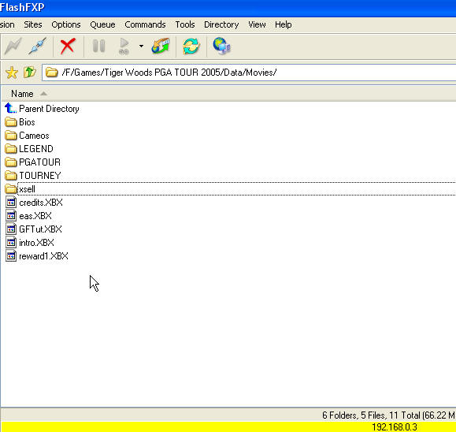The width and height of the screenshot is (456, 432).
Task: Open the View menu
Action: coord(257,24)
